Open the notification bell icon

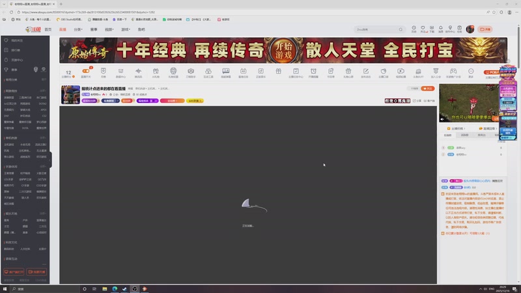[441, 28]
